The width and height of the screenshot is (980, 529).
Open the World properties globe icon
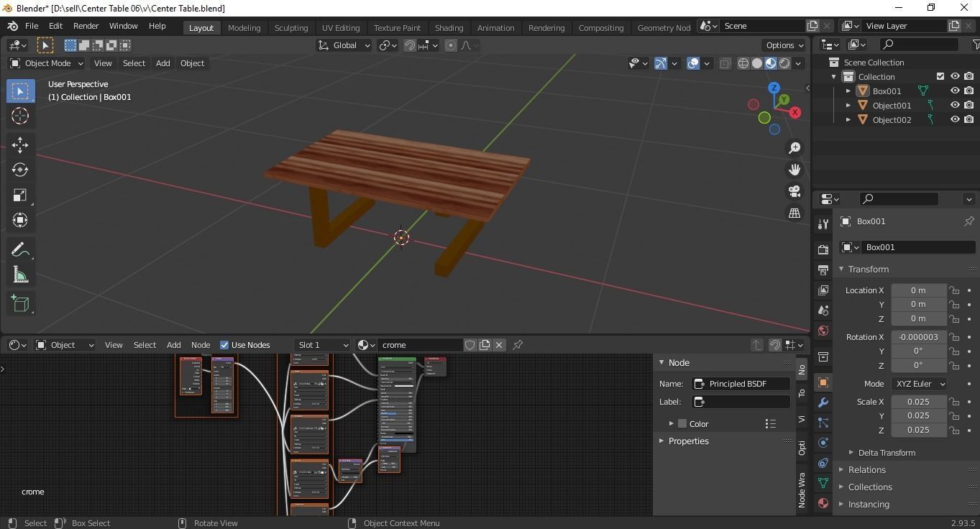pyautogui.click(x=823, y=331)
